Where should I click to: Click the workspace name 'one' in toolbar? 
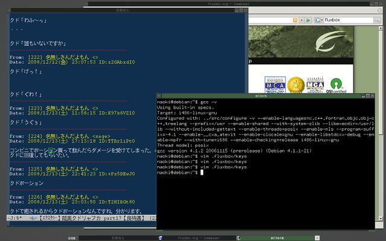[x=71, y=237]
